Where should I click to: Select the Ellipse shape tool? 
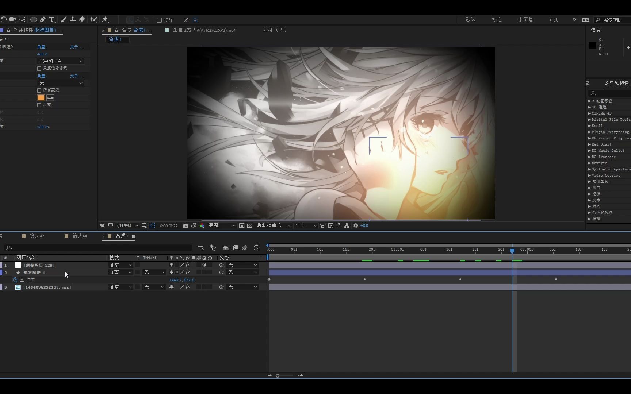tap(34, 20)
